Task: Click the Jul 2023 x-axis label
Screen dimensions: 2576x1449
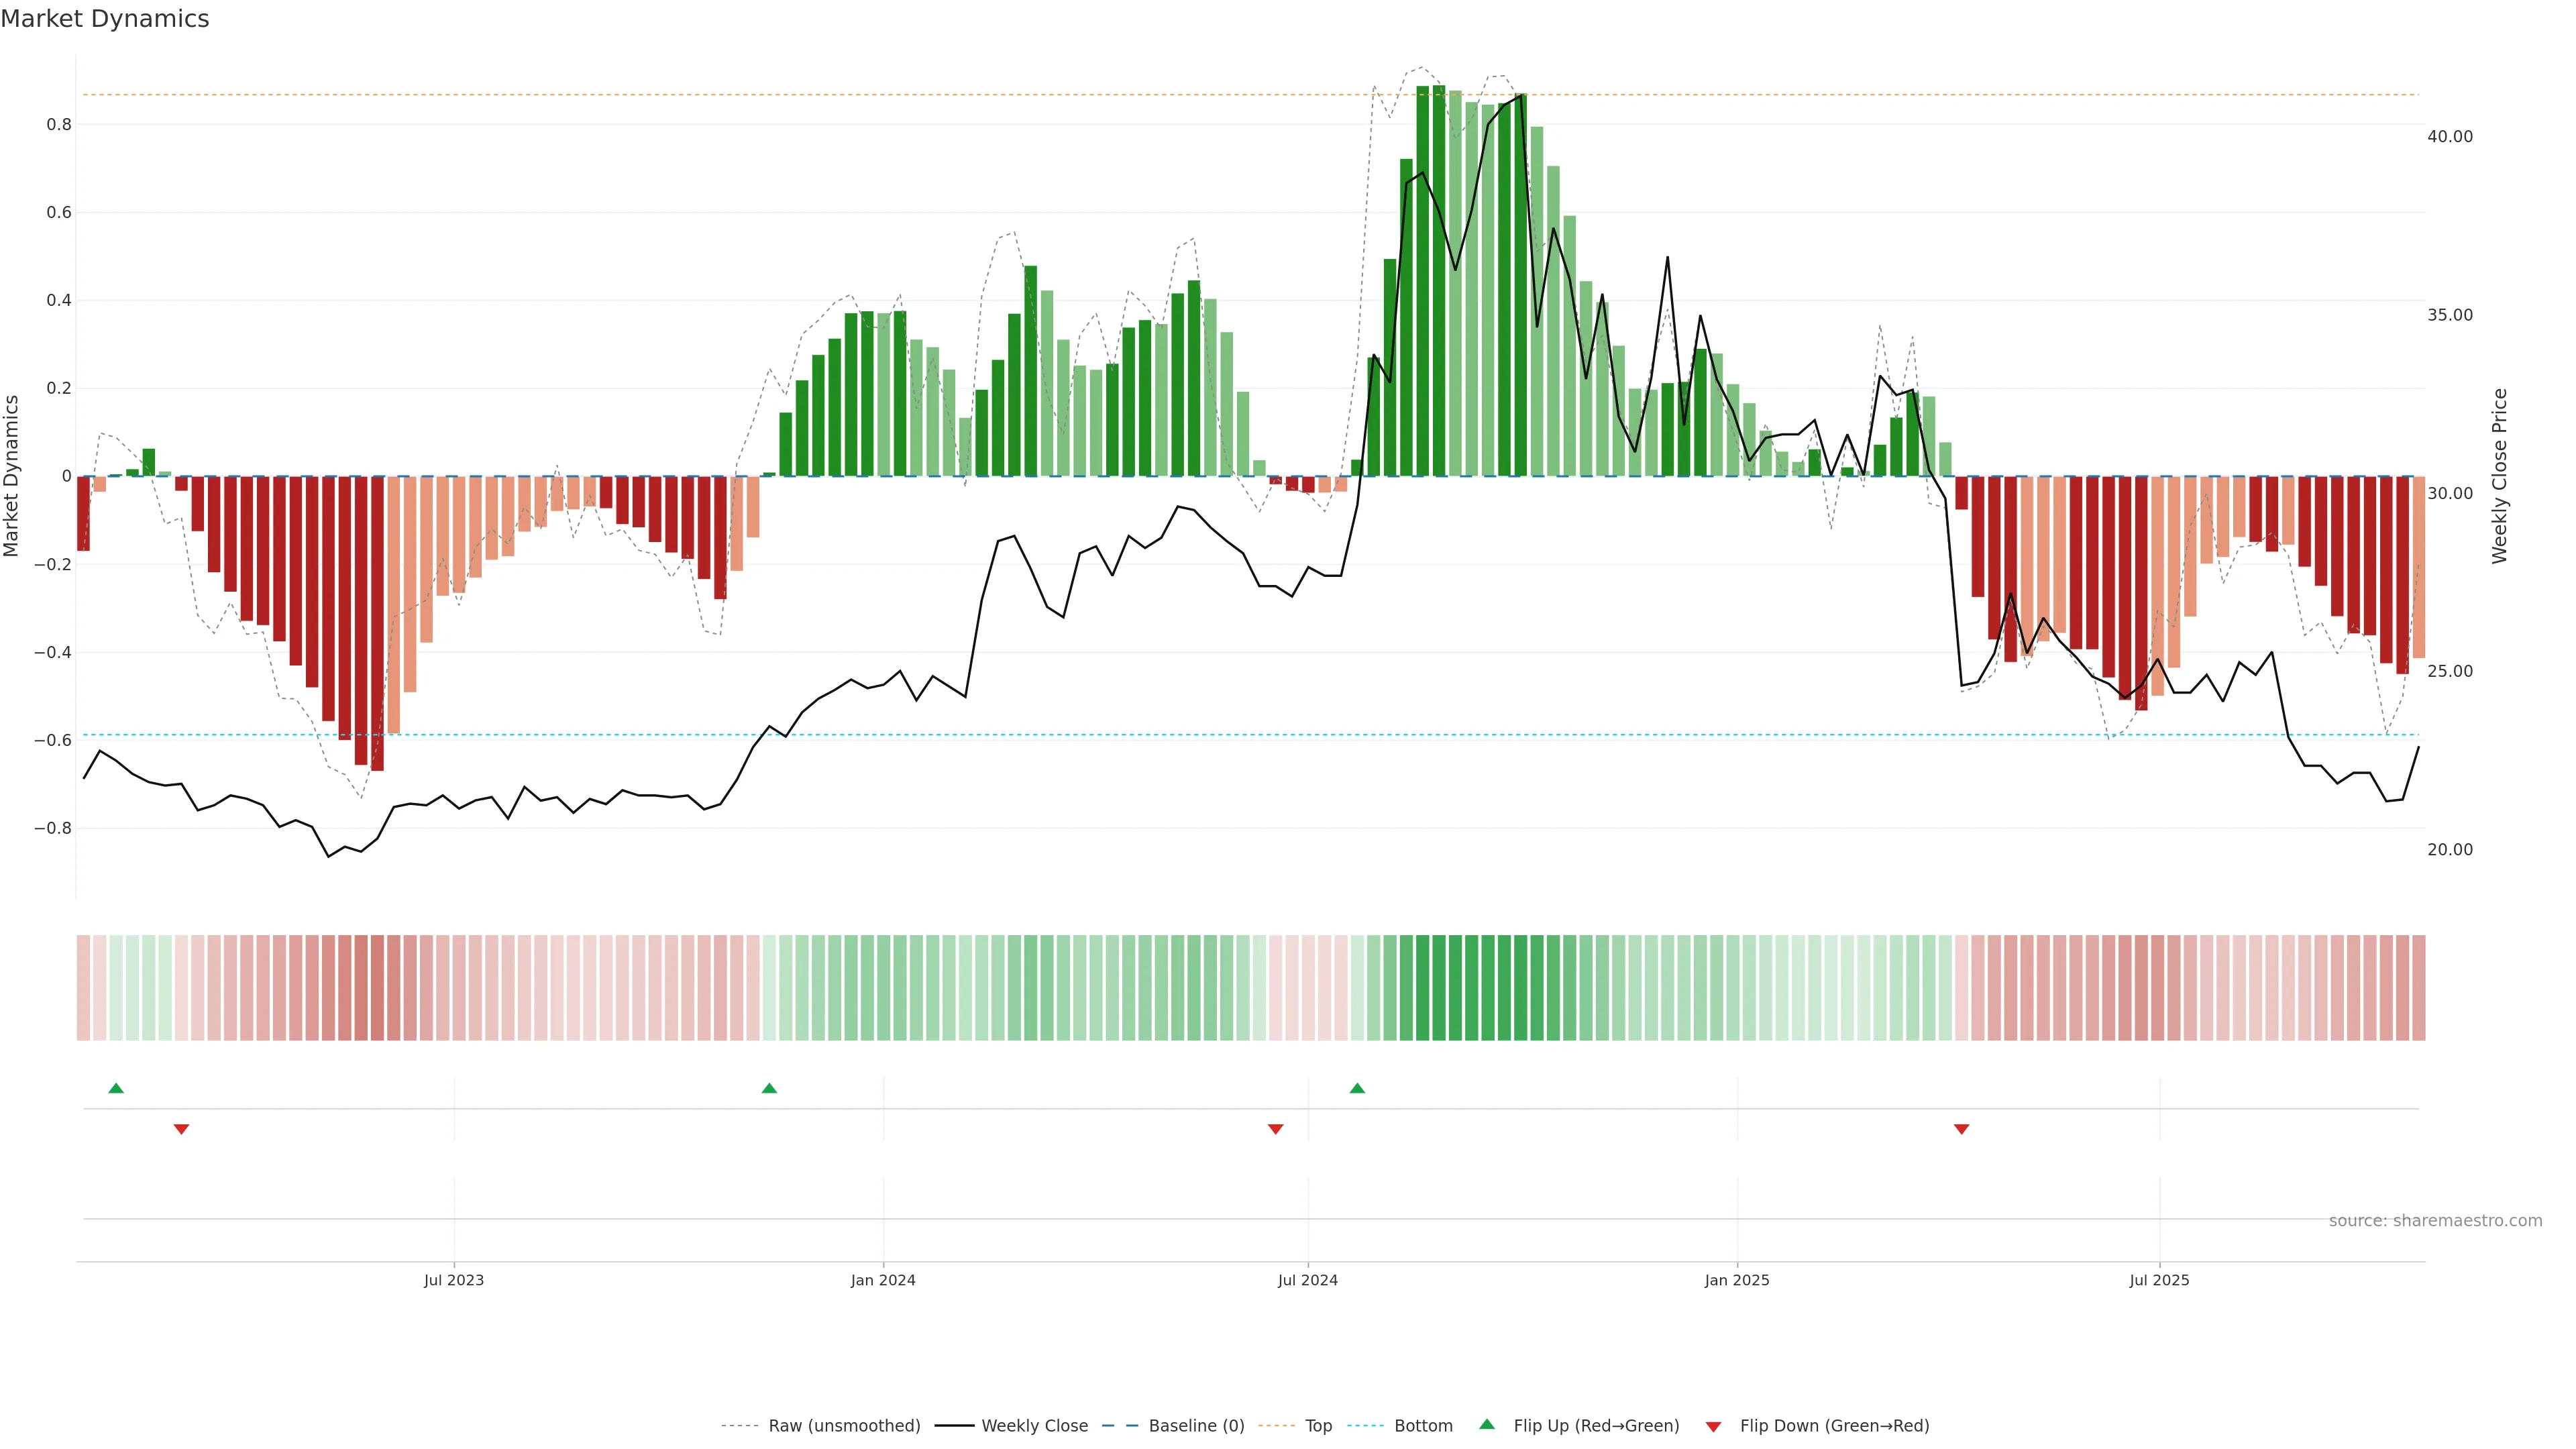Action: [x=453, y=1280]
